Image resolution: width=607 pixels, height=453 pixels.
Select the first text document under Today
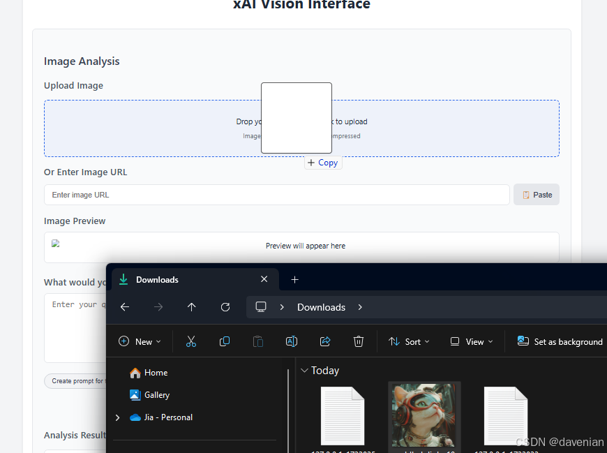(x=343, y=416)
